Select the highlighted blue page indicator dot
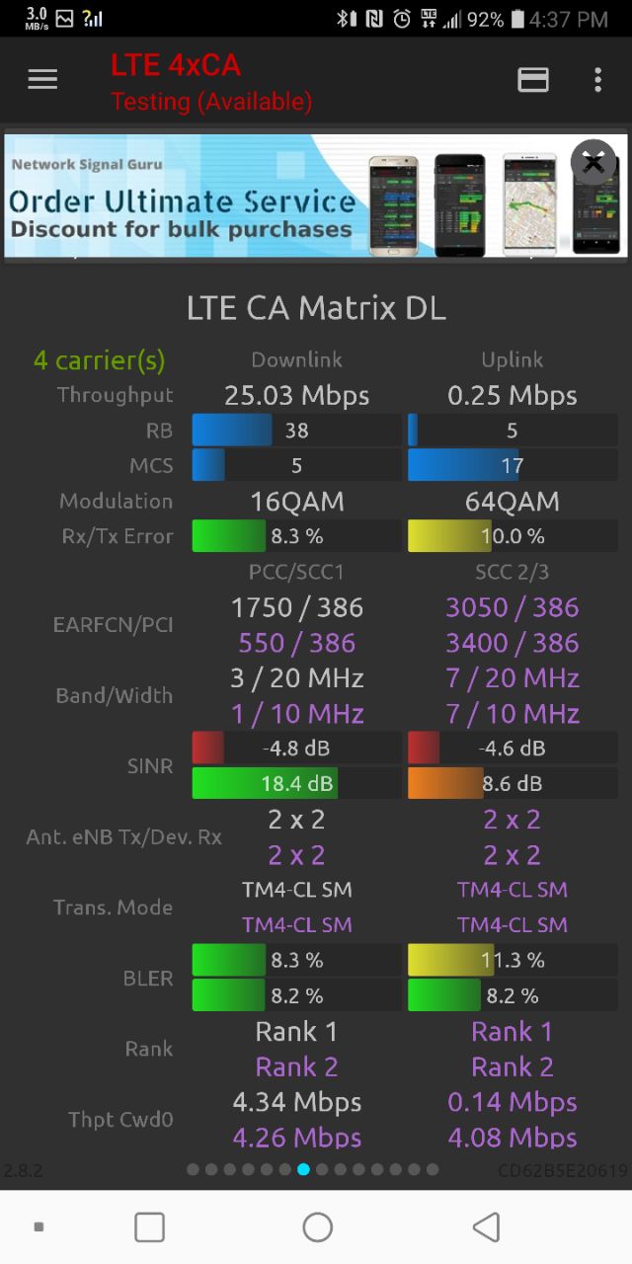The height and width of the screenshot is (1264, 632). (303, 1169)
